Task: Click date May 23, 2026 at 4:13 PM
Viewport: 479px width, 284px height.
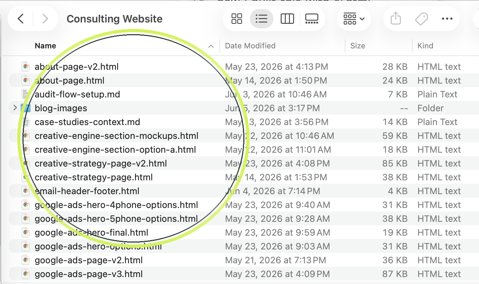Action: point(277,67)
